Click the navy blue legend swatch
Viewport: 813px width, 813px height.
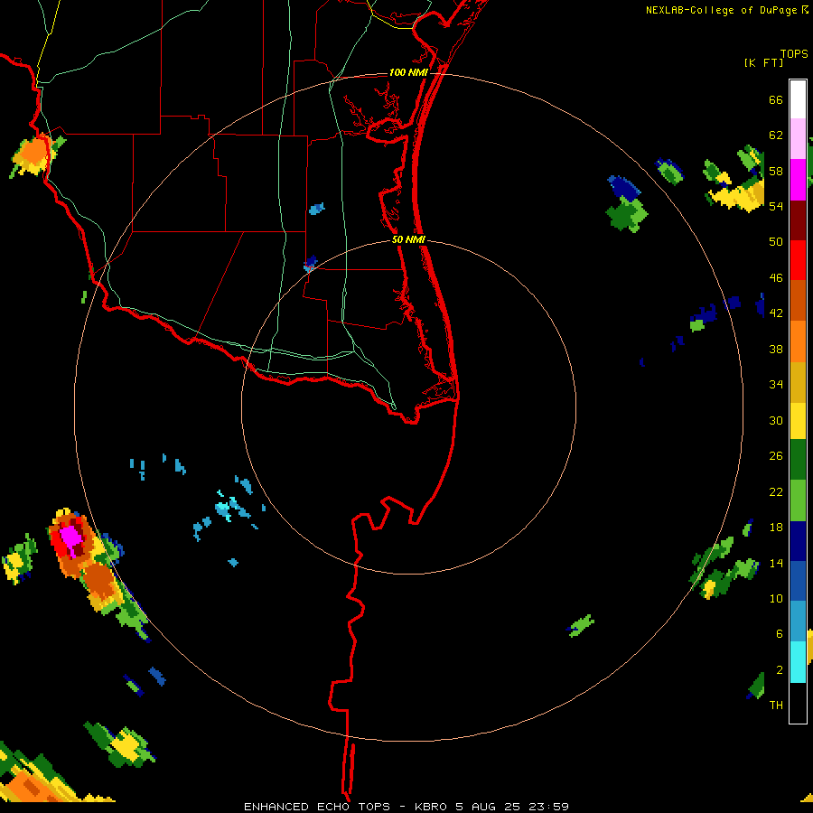(x=798, y=541)
